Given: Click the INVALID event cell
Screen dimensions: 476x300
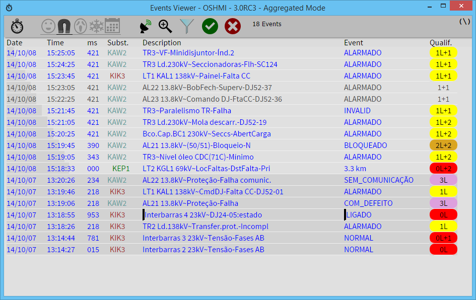Looking at the screenshot, I should point(357,111).
